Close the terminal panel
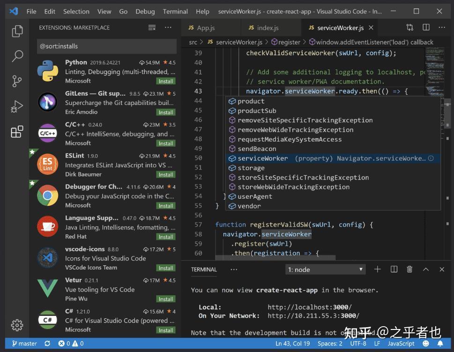 pyautogui.click(x=442, y=270)
